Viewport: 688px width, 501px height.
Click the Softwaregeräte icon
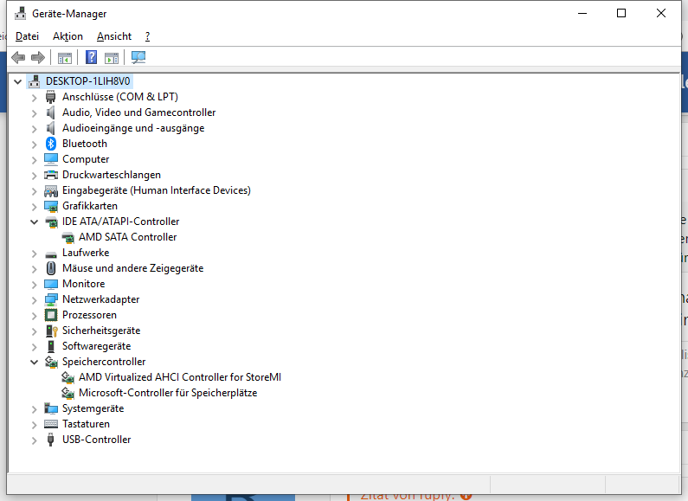coord(51,346)
